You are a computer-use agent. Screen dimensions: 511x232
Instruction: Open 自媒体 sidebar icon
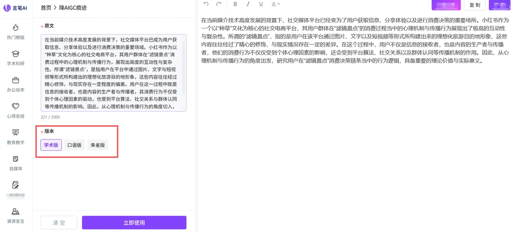(x=15, y=159)
